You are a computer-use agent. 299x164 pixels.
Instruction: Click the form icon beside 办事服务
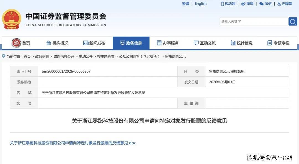159,43
